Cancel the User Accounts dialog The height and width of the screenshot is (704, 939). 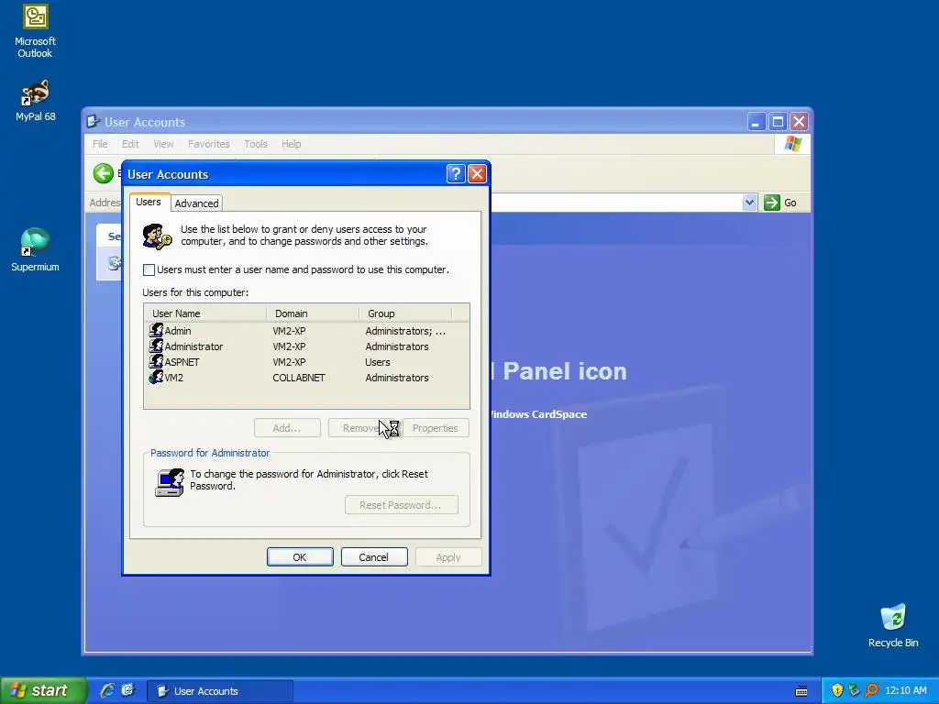point(374,556)
